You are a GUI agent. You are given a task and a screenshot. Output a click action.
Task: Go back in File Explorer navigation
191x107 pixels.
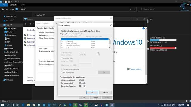(x=3, y=9)
